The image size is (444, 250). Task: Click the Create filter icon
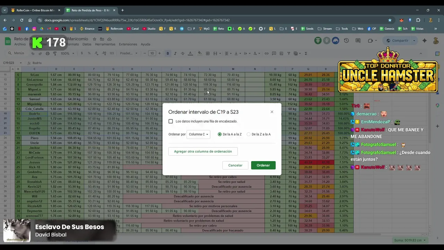tap(289, 53)
